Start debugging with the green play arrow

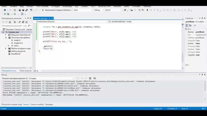[x=43, y=10]
